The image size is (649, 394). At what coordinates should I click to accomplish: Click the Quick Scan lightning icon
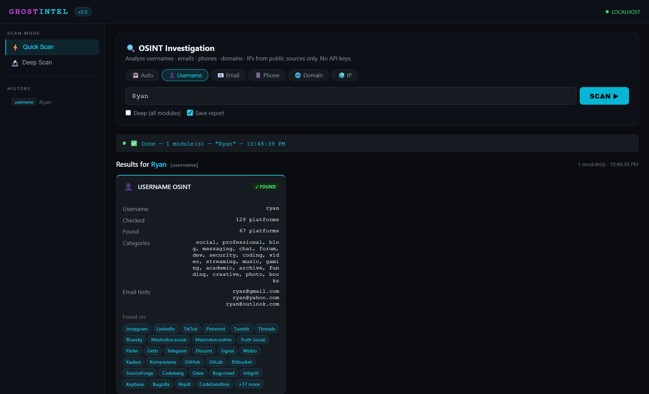pos(15,47)
